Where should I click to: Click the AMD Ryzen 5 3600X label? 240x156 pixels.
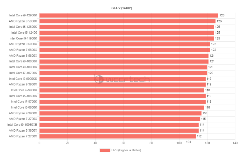click(23, 130)
